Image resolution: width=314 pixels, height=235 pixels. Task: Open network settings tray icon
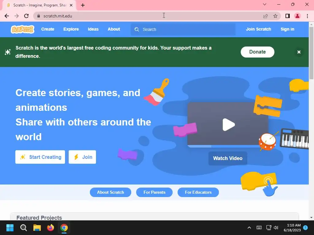[269, 228]
